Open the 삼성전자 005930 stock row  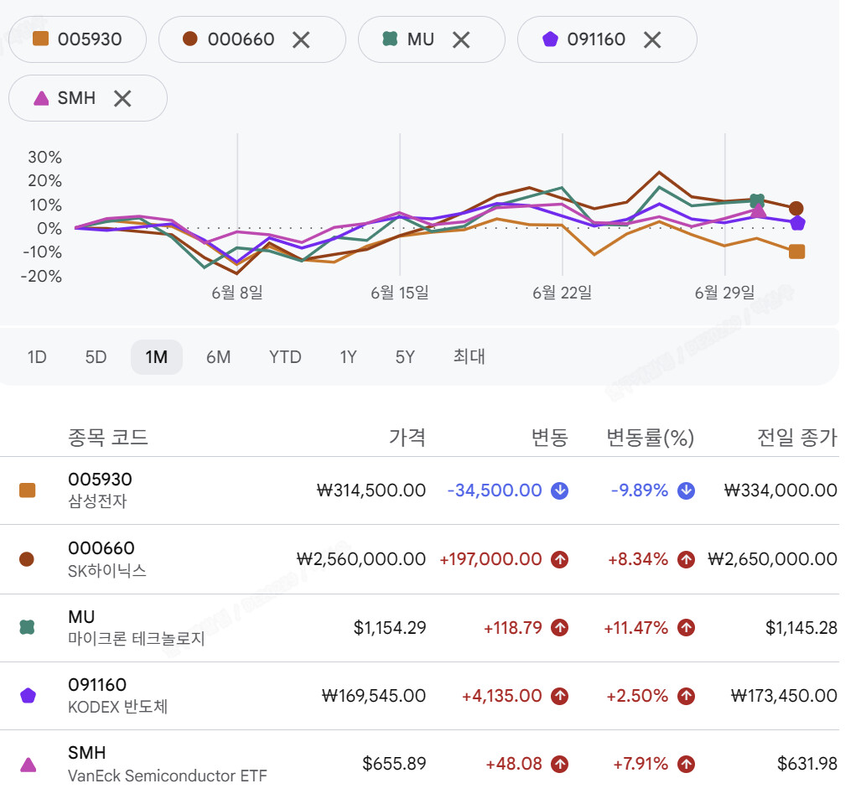pos(419,490)
